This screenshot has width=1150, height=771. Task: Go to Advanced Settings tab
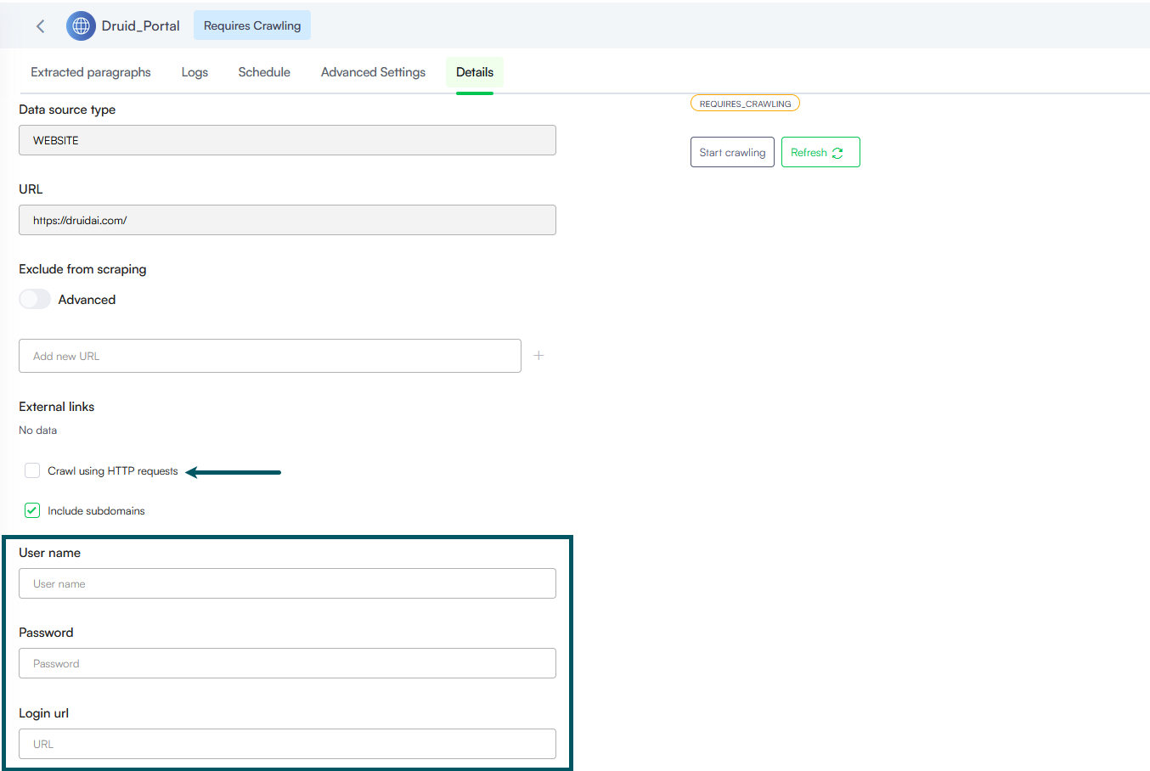(x=373, y=72)
